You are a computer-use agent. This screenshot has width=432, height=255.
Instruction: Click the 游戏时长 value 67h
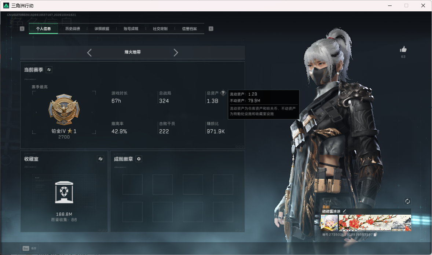[116, 101]
